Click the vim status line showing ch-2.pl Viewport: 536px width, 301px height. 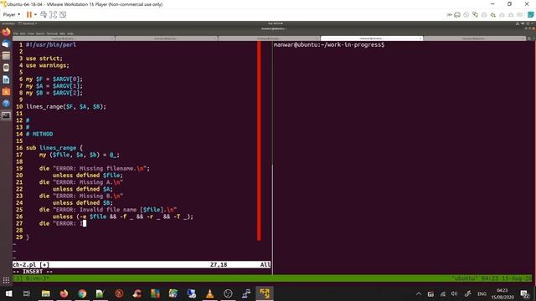pos(142,264)
